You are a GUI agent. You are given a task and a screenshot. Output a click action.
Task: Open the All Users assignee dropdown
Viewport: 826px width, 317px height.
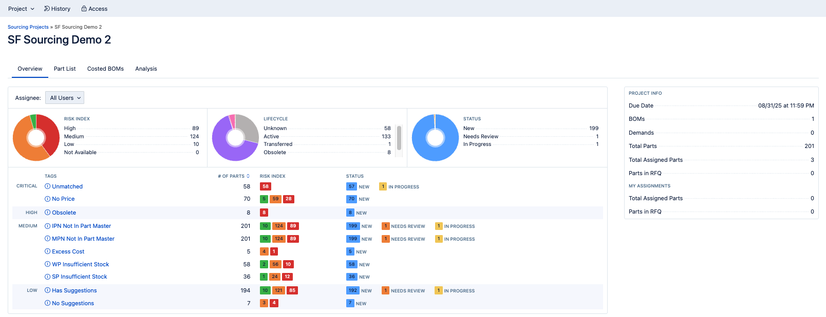coord(65,98)
